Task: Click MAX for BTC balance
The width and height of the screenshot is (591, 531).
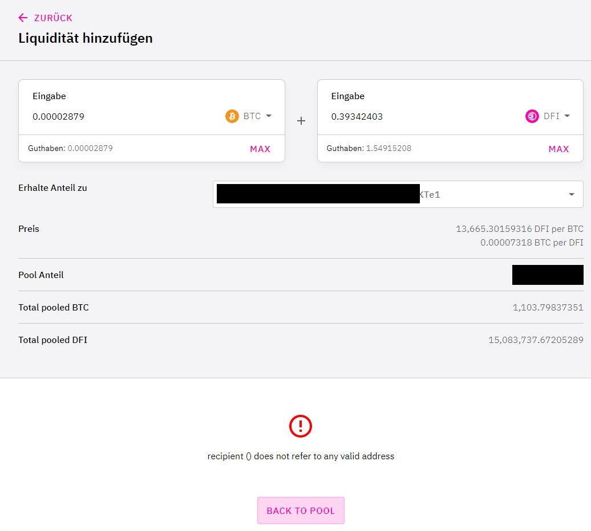Action: point(260,149)
